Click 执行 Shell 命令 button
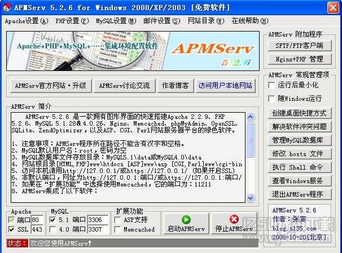 point(300,167)
